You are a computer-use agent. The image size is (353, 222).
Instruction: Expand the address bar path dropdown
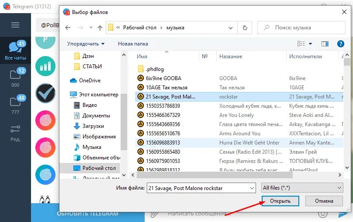231,28
